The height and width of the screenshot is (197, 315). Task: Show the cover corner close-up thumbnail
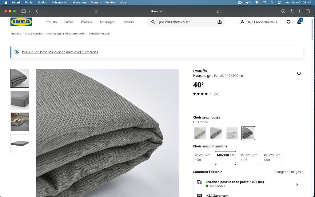(20, 100)
